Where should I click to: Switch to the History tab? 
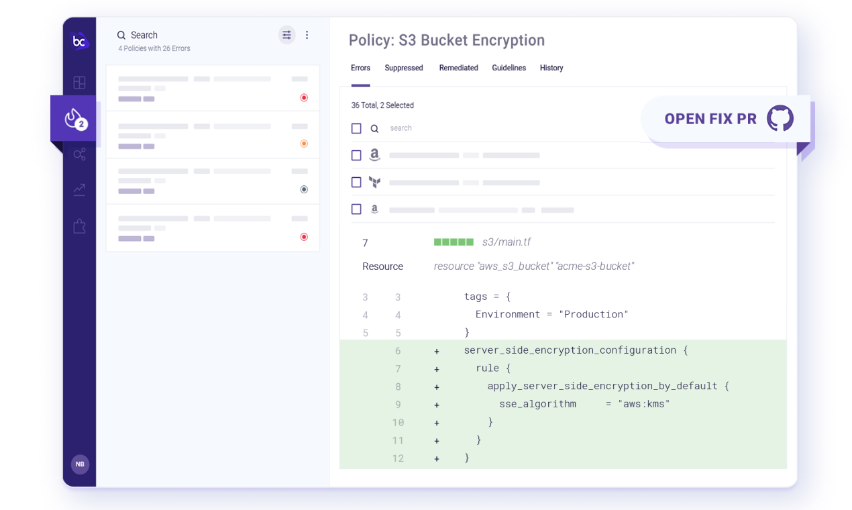(551, 68)
